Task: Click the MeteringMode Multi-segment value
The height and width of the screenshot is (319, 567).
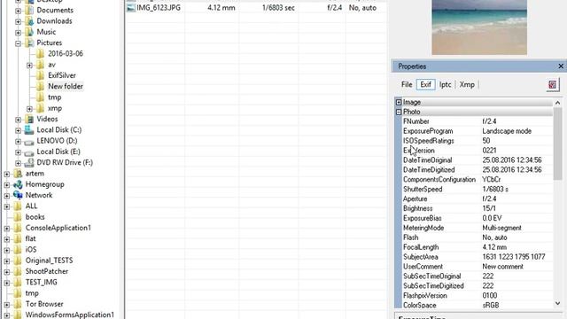Action: click(501, 228)
